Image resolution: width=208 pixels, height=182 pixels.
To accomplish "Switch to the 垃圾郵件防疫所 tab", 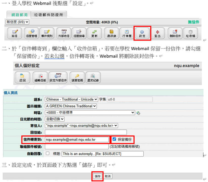I will [x=49, y=15].
